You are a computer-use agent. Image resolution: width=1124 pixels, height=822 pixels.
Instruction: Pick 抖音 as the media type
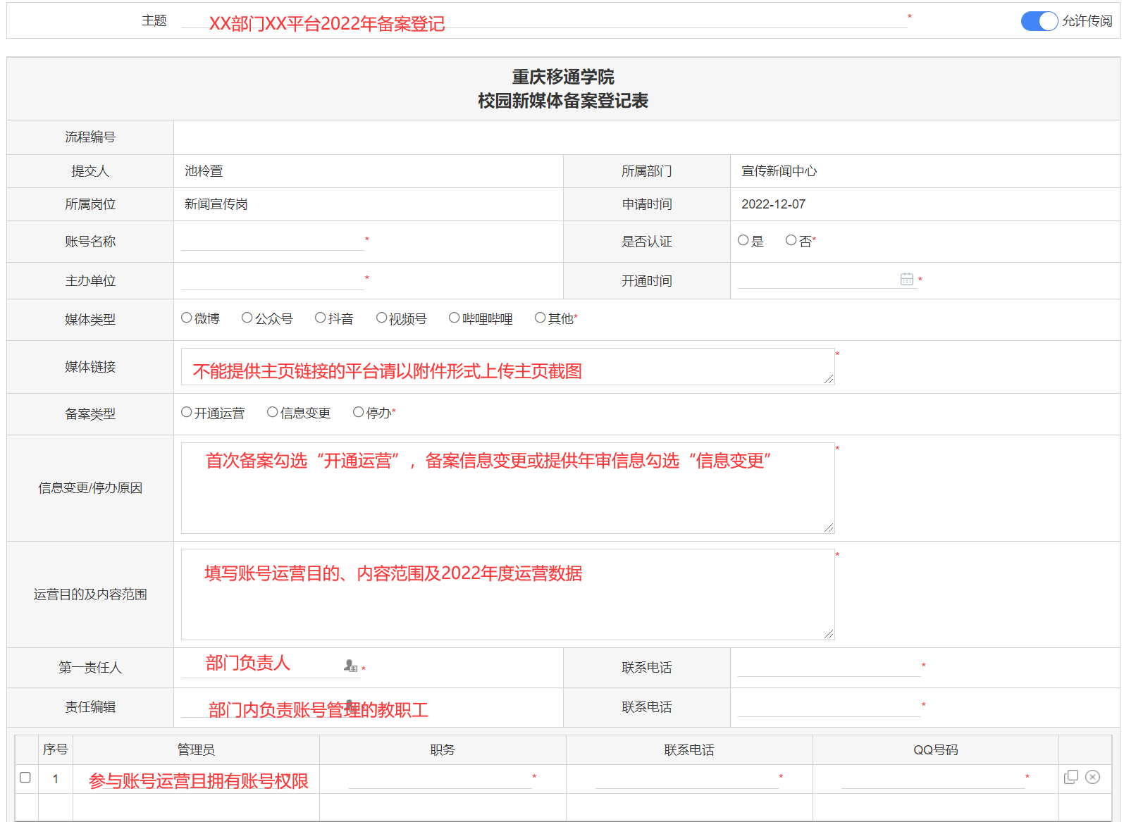321,318
